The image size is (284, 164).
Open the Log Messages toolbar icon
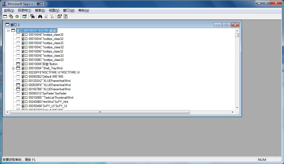coord(24,17)
